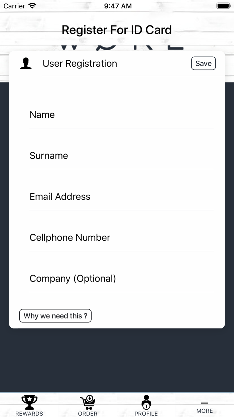
Task: Activate the Cellphone Number field
Action: click(121, 237)
